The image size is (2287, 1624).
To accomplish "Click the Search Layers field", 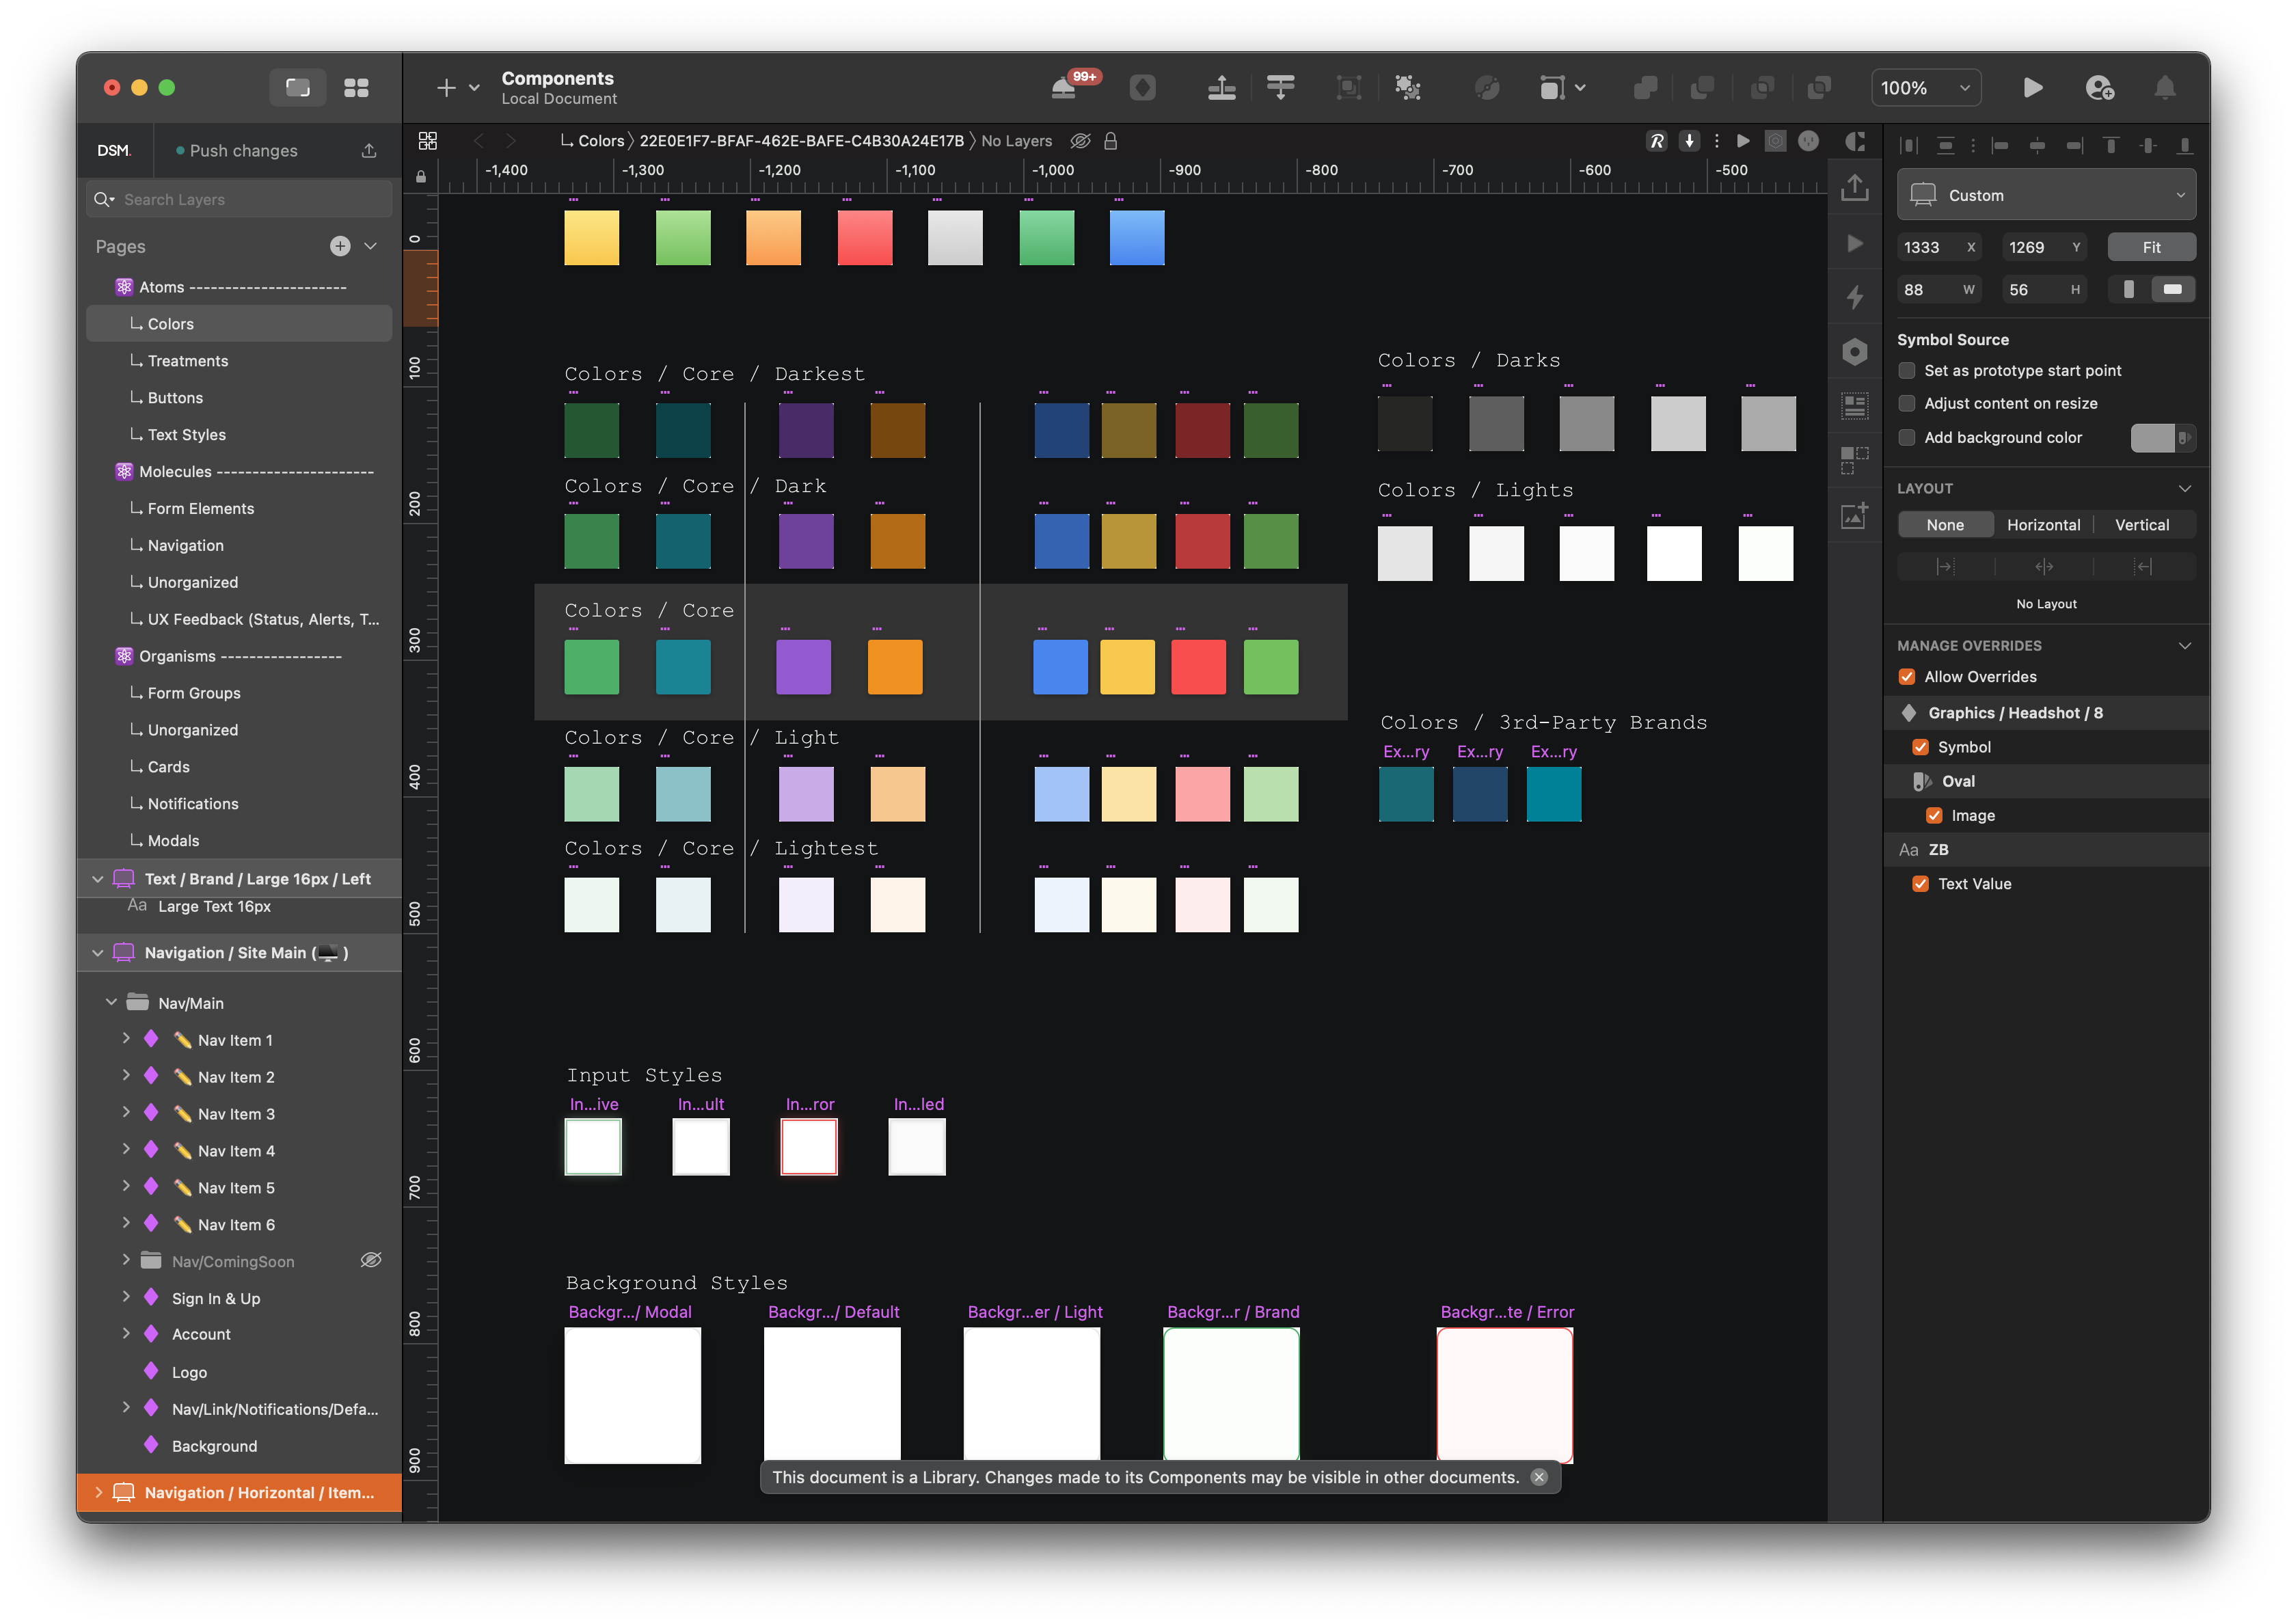I will [x=240, y=200].
